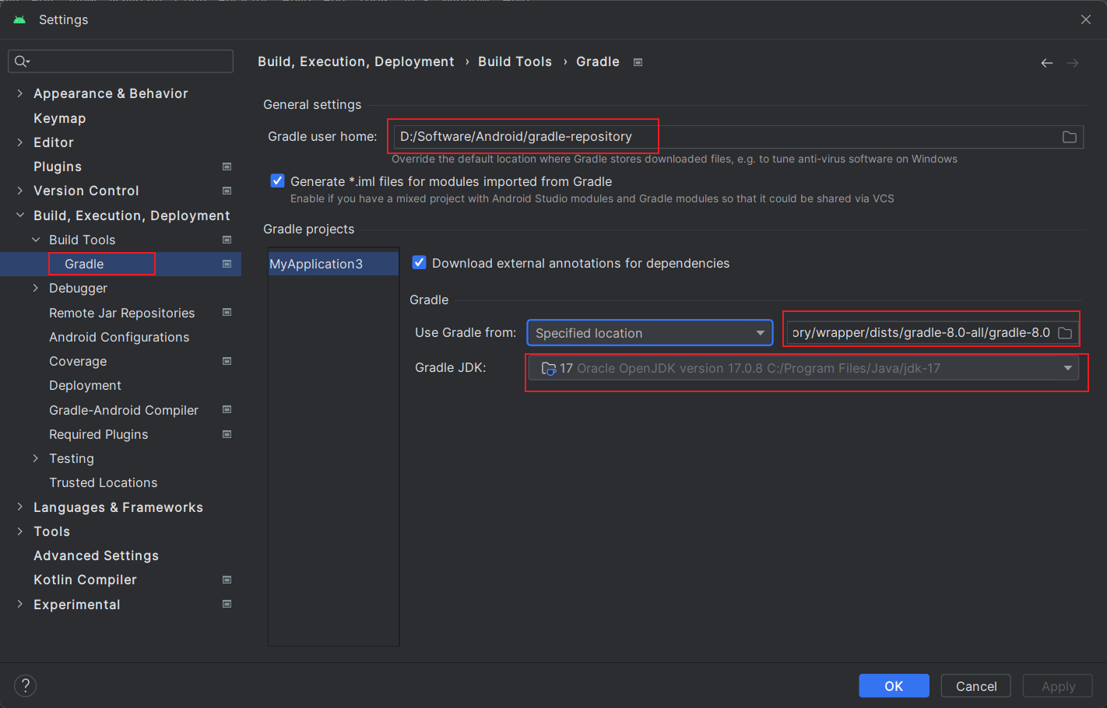Open Android Configurations settings

coord(119,337)
